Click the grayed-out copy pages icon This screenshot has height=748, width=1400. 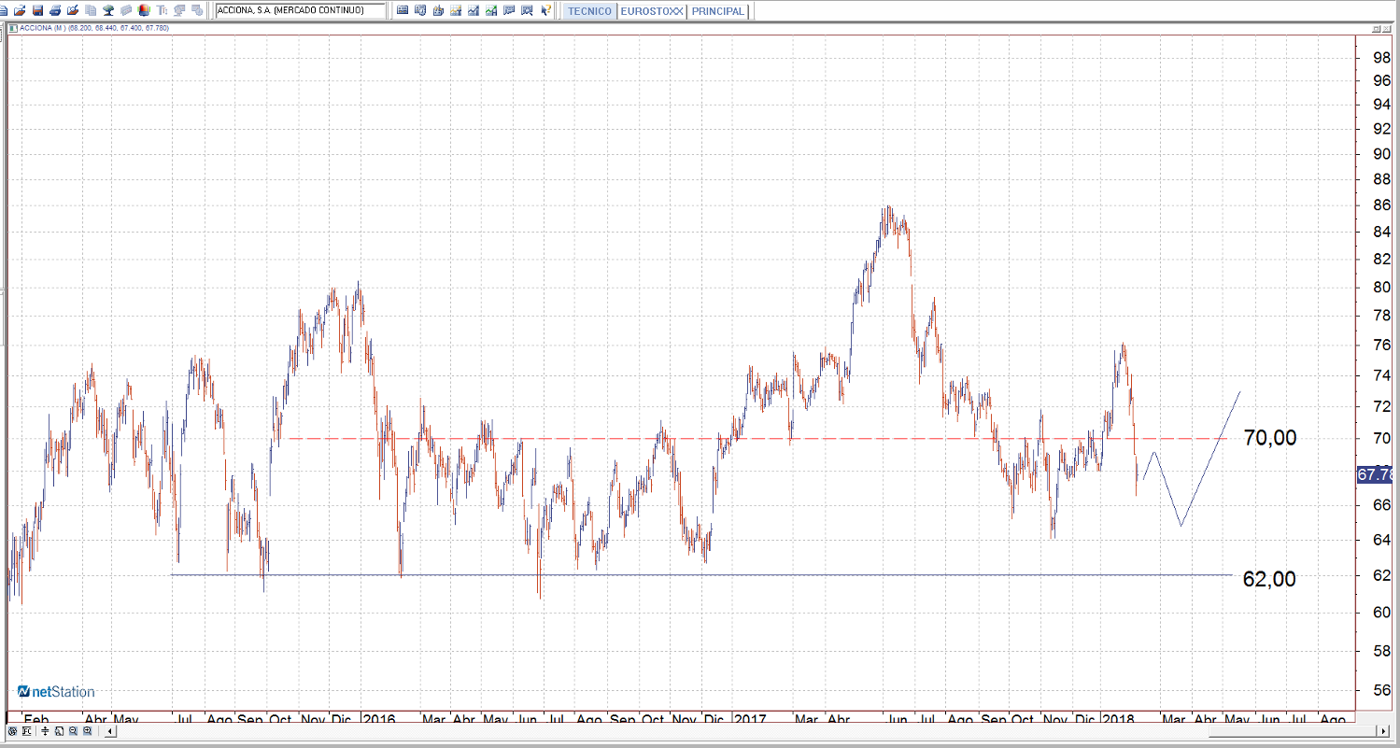pos(91,10)
